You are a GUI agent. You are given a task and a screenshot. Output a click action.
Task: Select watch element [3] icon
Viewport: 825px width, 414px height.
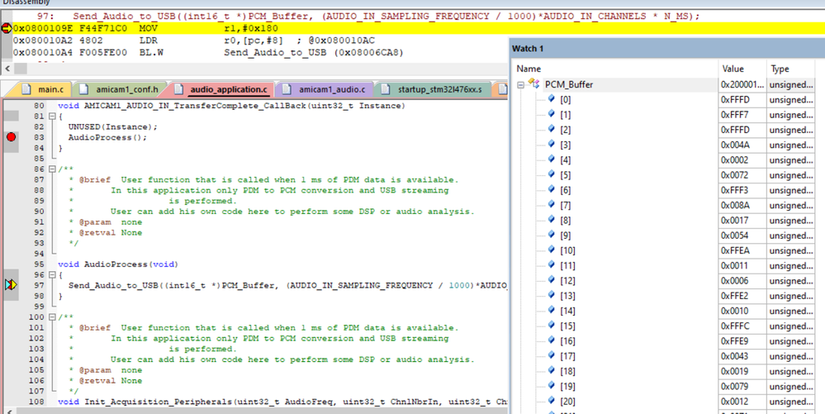(552, 144)
